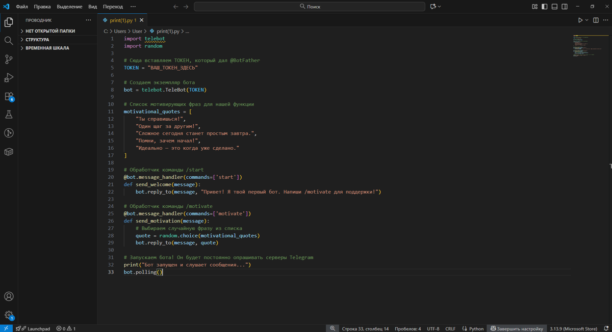
Task: Click Launchpad in the status bar
Action: [34, 328]
